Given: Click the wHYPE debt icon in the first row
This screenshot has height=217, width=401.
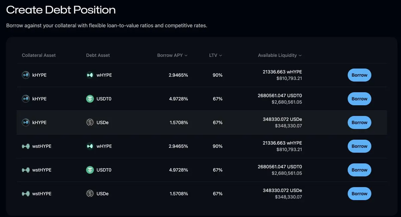Looking at the screenshot, I should pyautogui.click(x=90, y=75).
